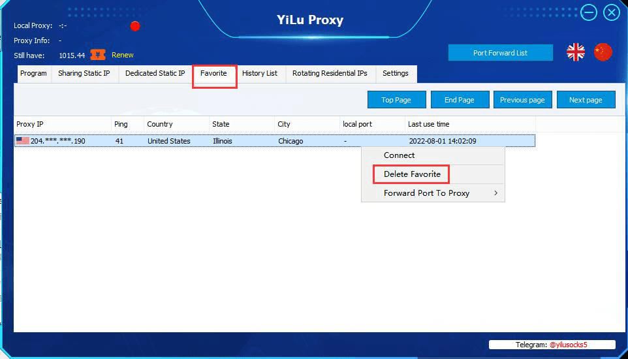Select the Favorite tab

coord(214,74)
